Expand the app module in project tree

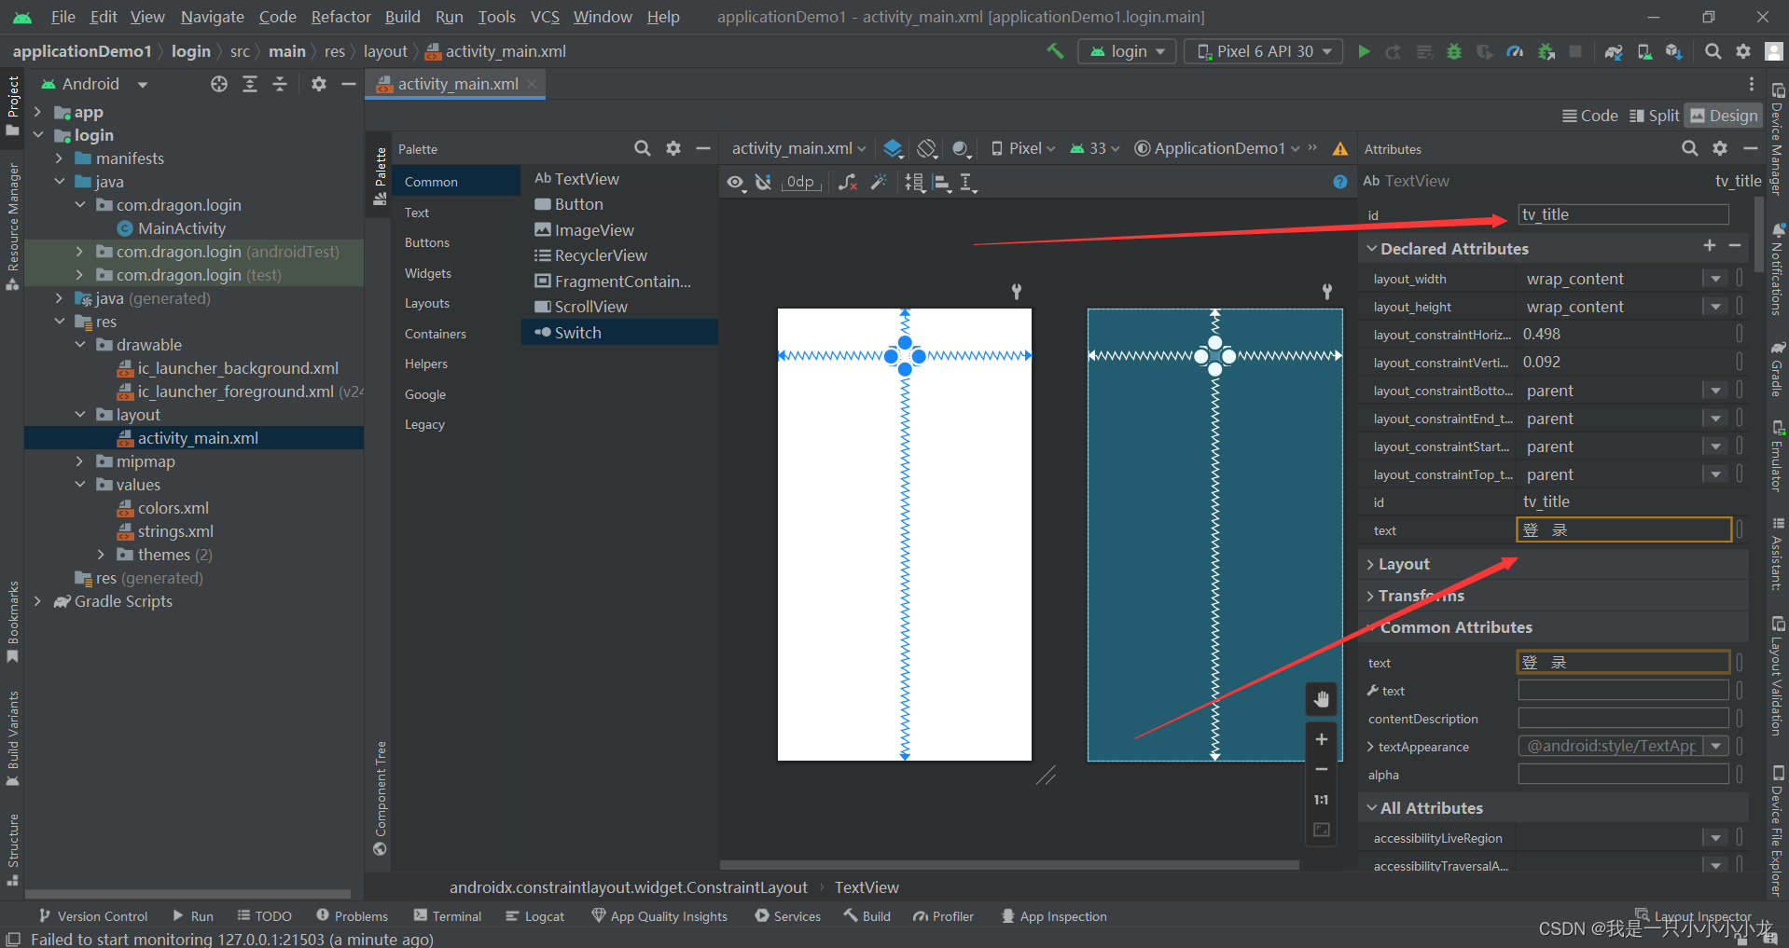pyautogui.click(x=37, y=112)
